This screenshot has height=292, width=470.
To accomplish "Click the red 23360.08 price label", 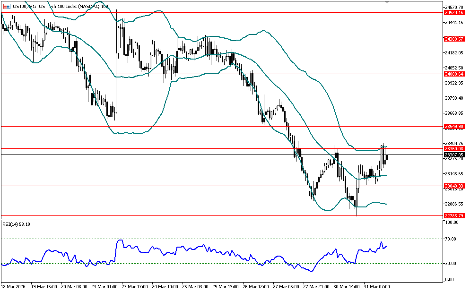I will click(x=454, y=148).
